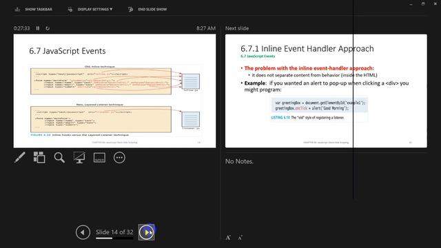Minimize the presenter view window
The image size is (441, 248).
411,4
